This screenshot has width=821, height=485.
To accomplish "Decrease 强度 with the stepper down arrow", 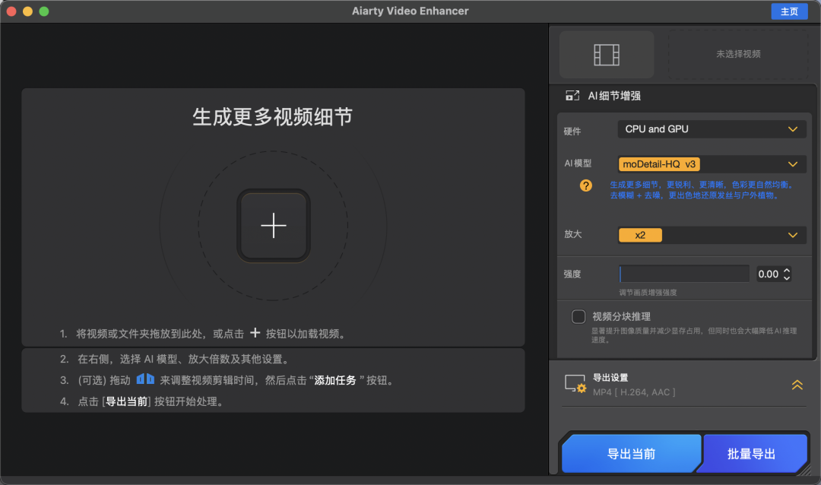I will [x=787, y=278].
